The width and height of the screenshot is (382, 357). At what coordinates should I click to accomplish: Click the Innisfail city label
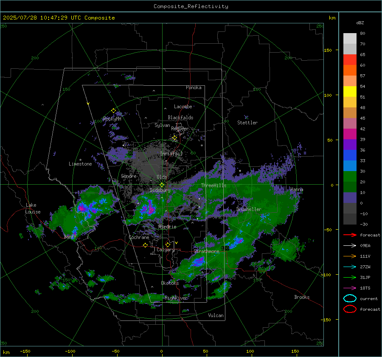point(171,154)
